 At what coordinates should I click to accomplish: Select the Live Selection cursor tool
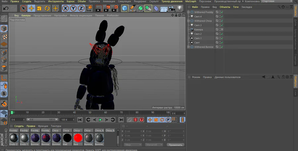click(24, 8)
